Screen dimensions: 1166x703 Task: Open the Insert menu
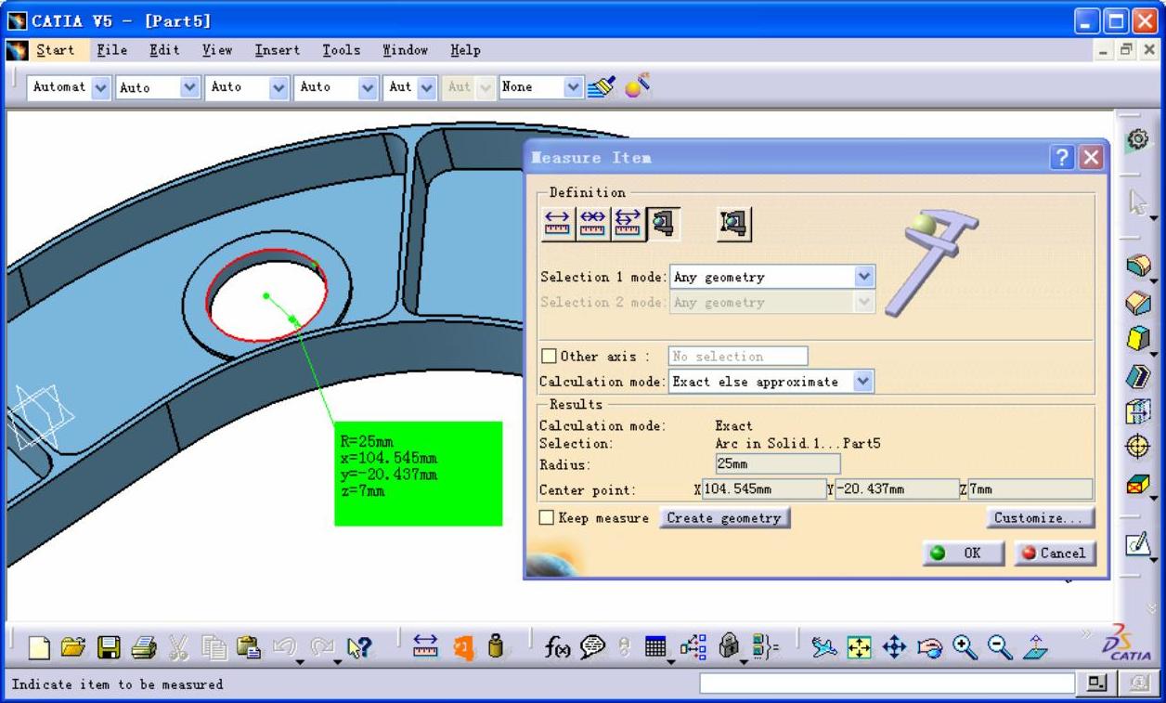click(277, 50)
